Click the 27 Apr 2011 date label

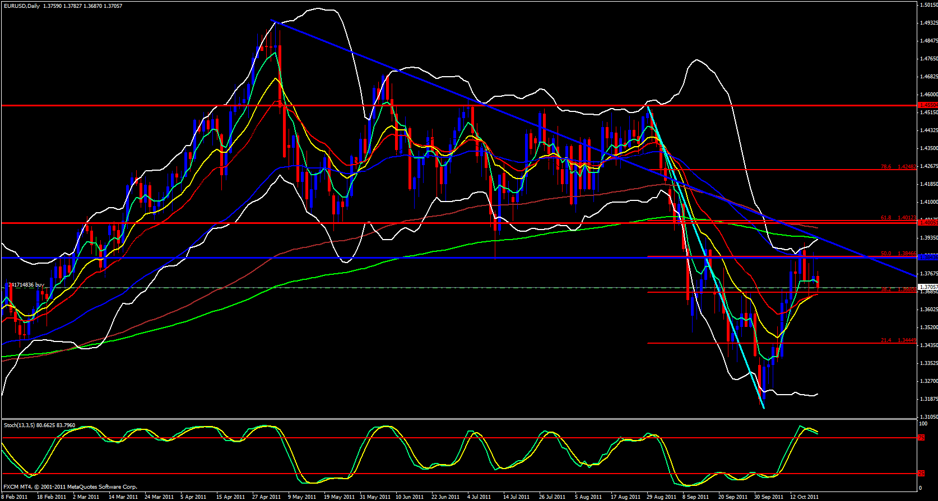tap(266, 497)
